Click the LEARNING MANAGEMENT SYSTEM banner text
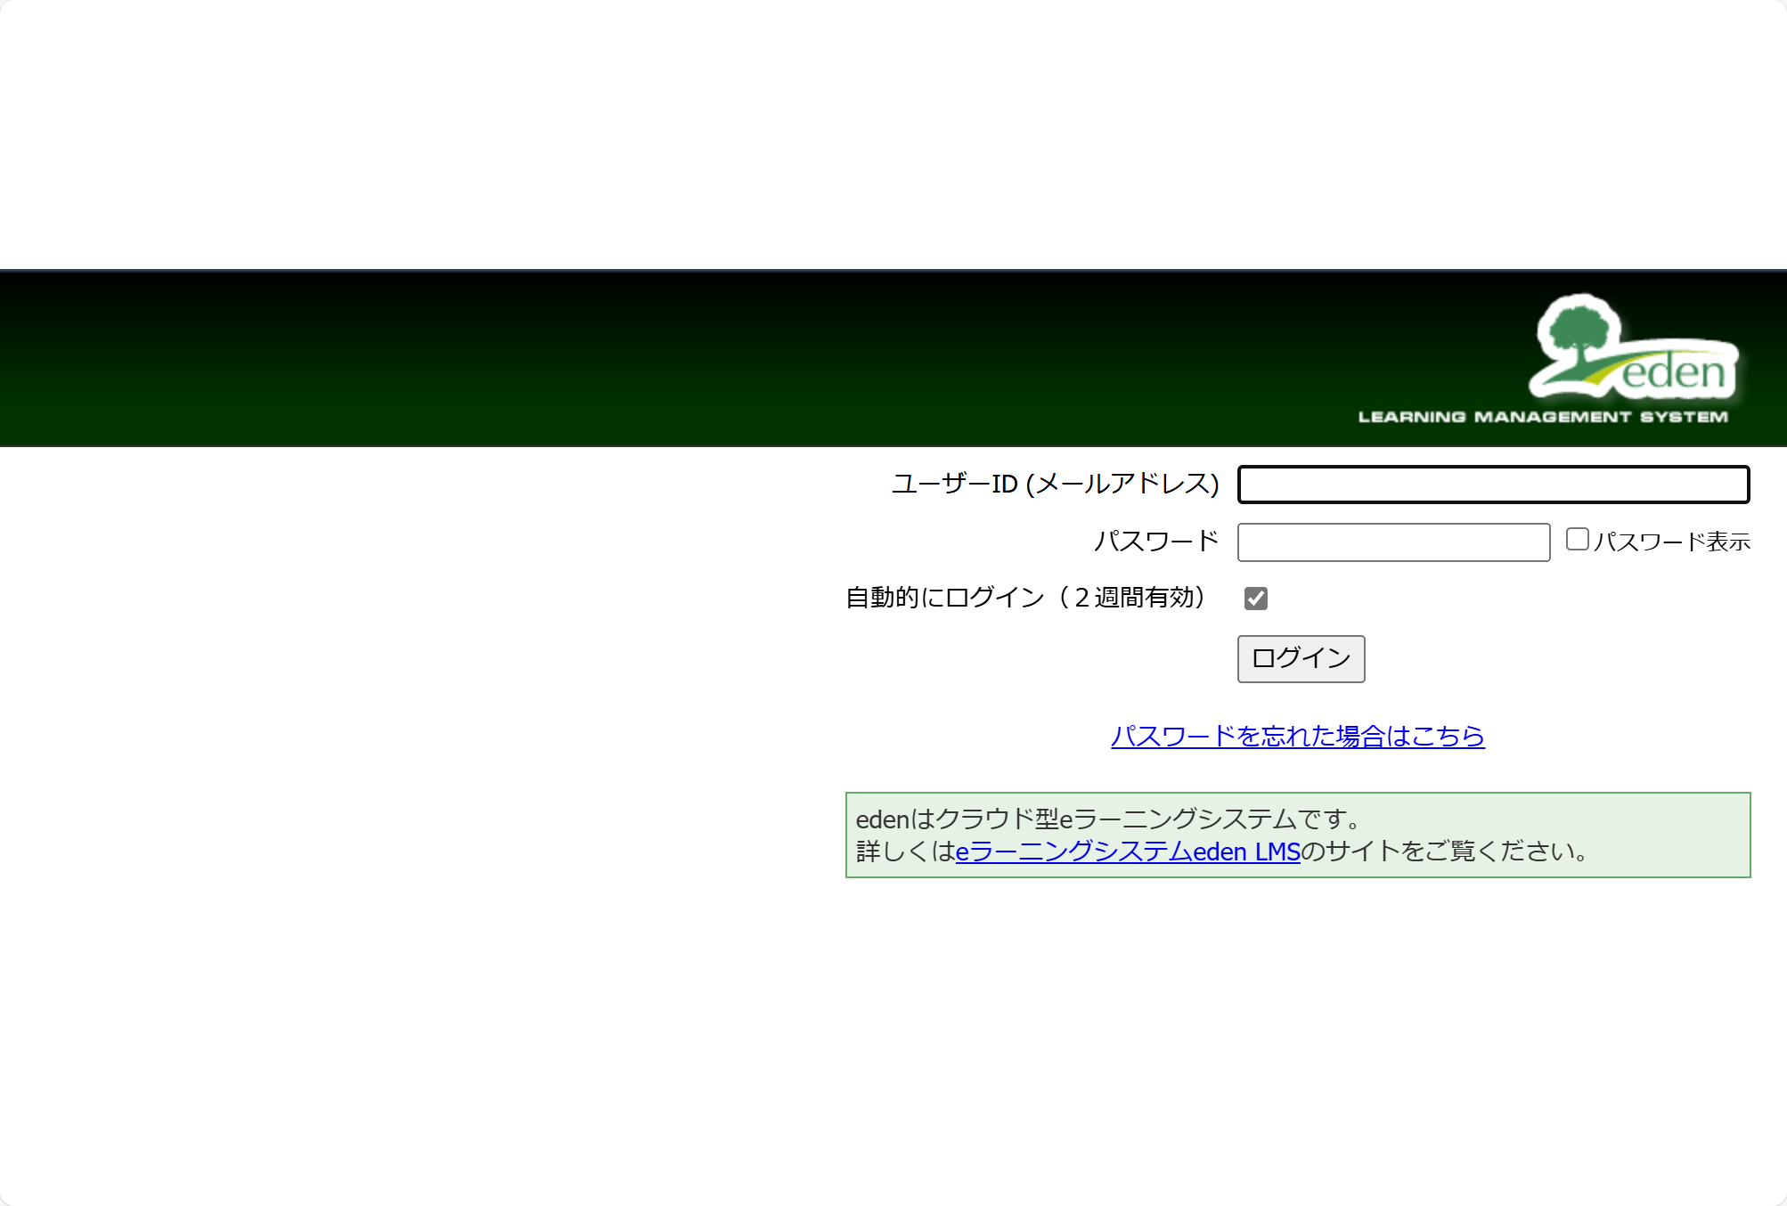The height and width of the screenshot is (1206, 1787). (x=1543, y=417)
